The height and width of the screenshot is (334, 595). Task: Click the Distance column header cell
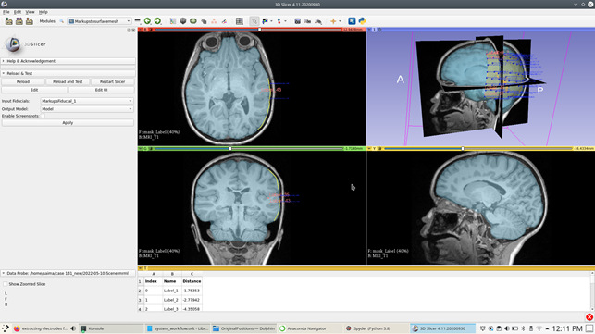(x=192, y=281)
